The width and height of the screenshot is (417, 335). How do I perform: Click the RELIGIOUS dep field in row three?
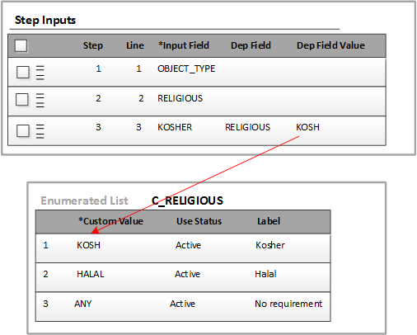coord(247,127)
